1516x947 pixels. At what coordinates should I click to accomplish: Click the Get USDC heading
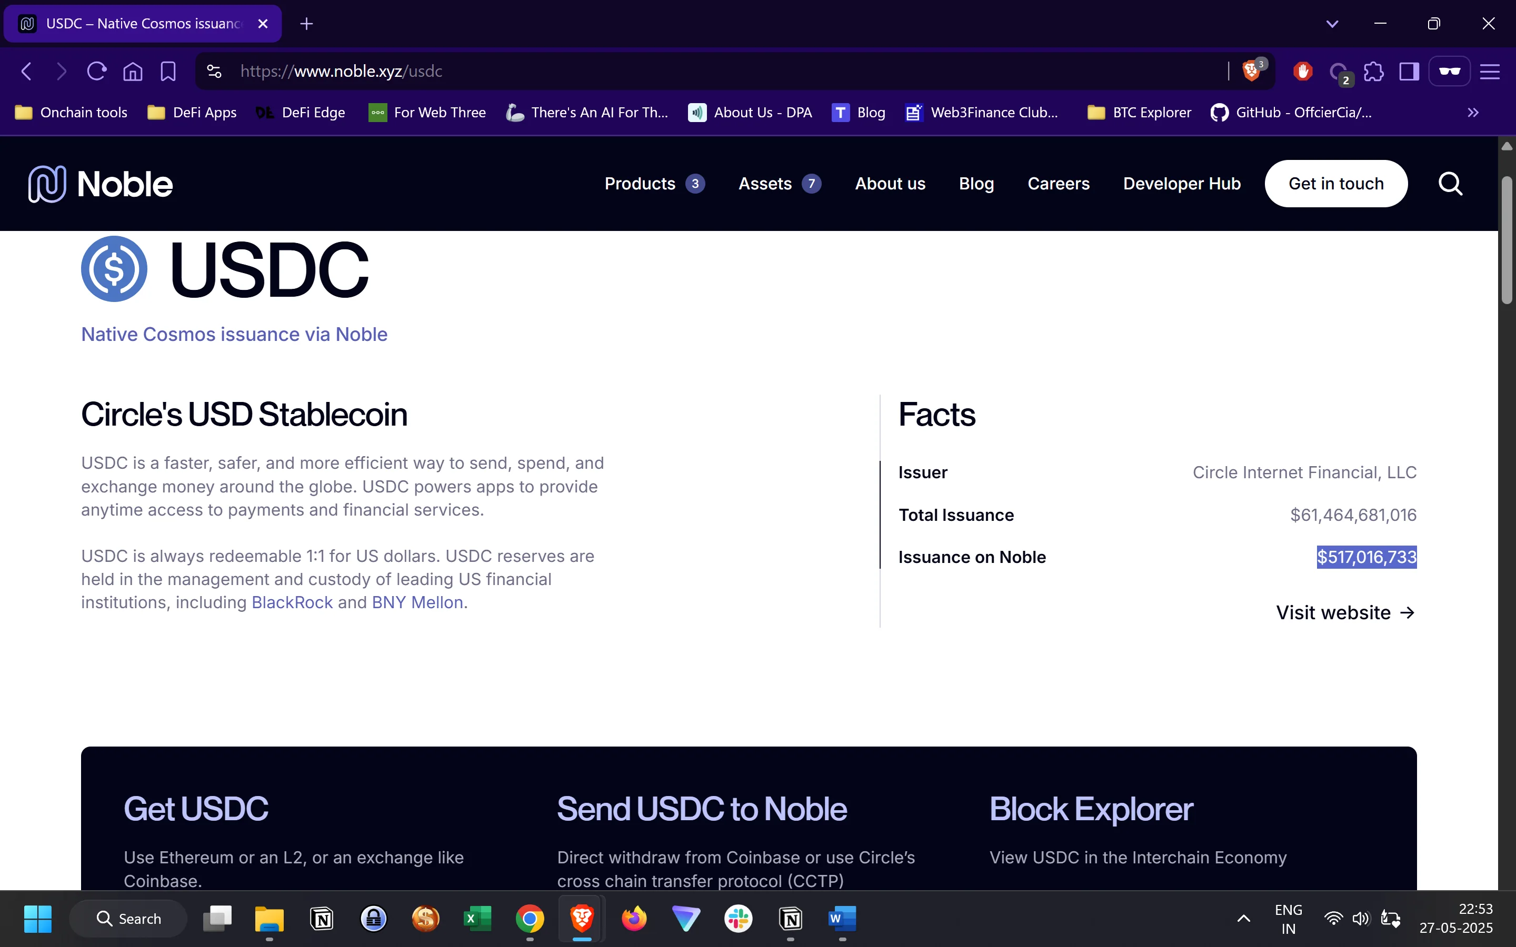196,809
